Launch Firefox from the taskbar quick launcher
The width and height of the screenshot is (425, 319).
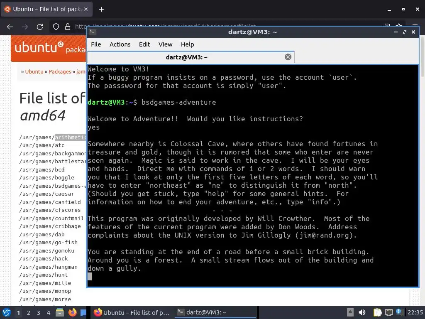72,312
